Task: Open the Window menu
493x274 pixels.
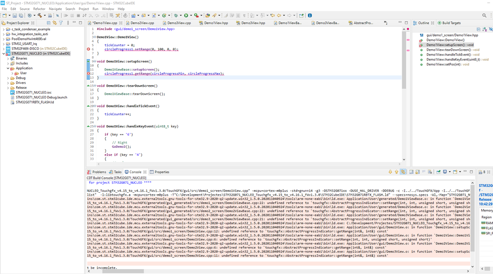Action: coord(108,9)
